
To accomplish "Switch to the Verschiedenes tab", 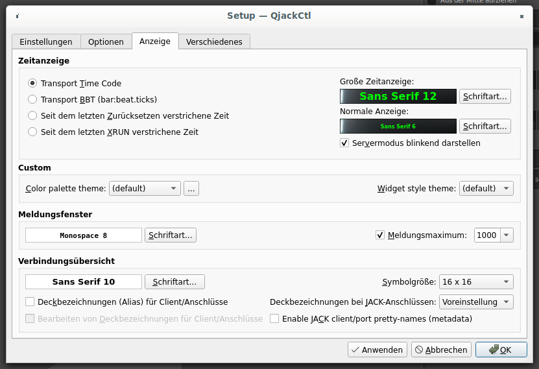I will 214,42.
